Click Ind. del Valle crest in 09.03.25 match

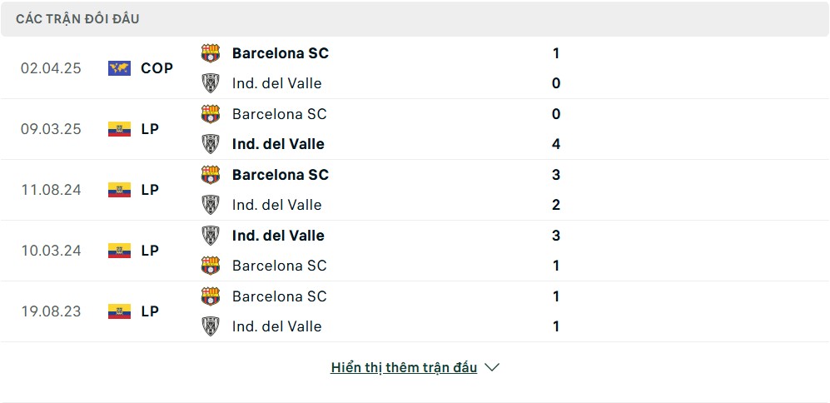210,144
